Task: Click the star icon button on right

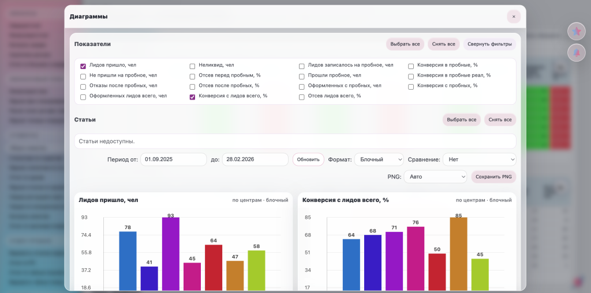Action: (576, 31)
